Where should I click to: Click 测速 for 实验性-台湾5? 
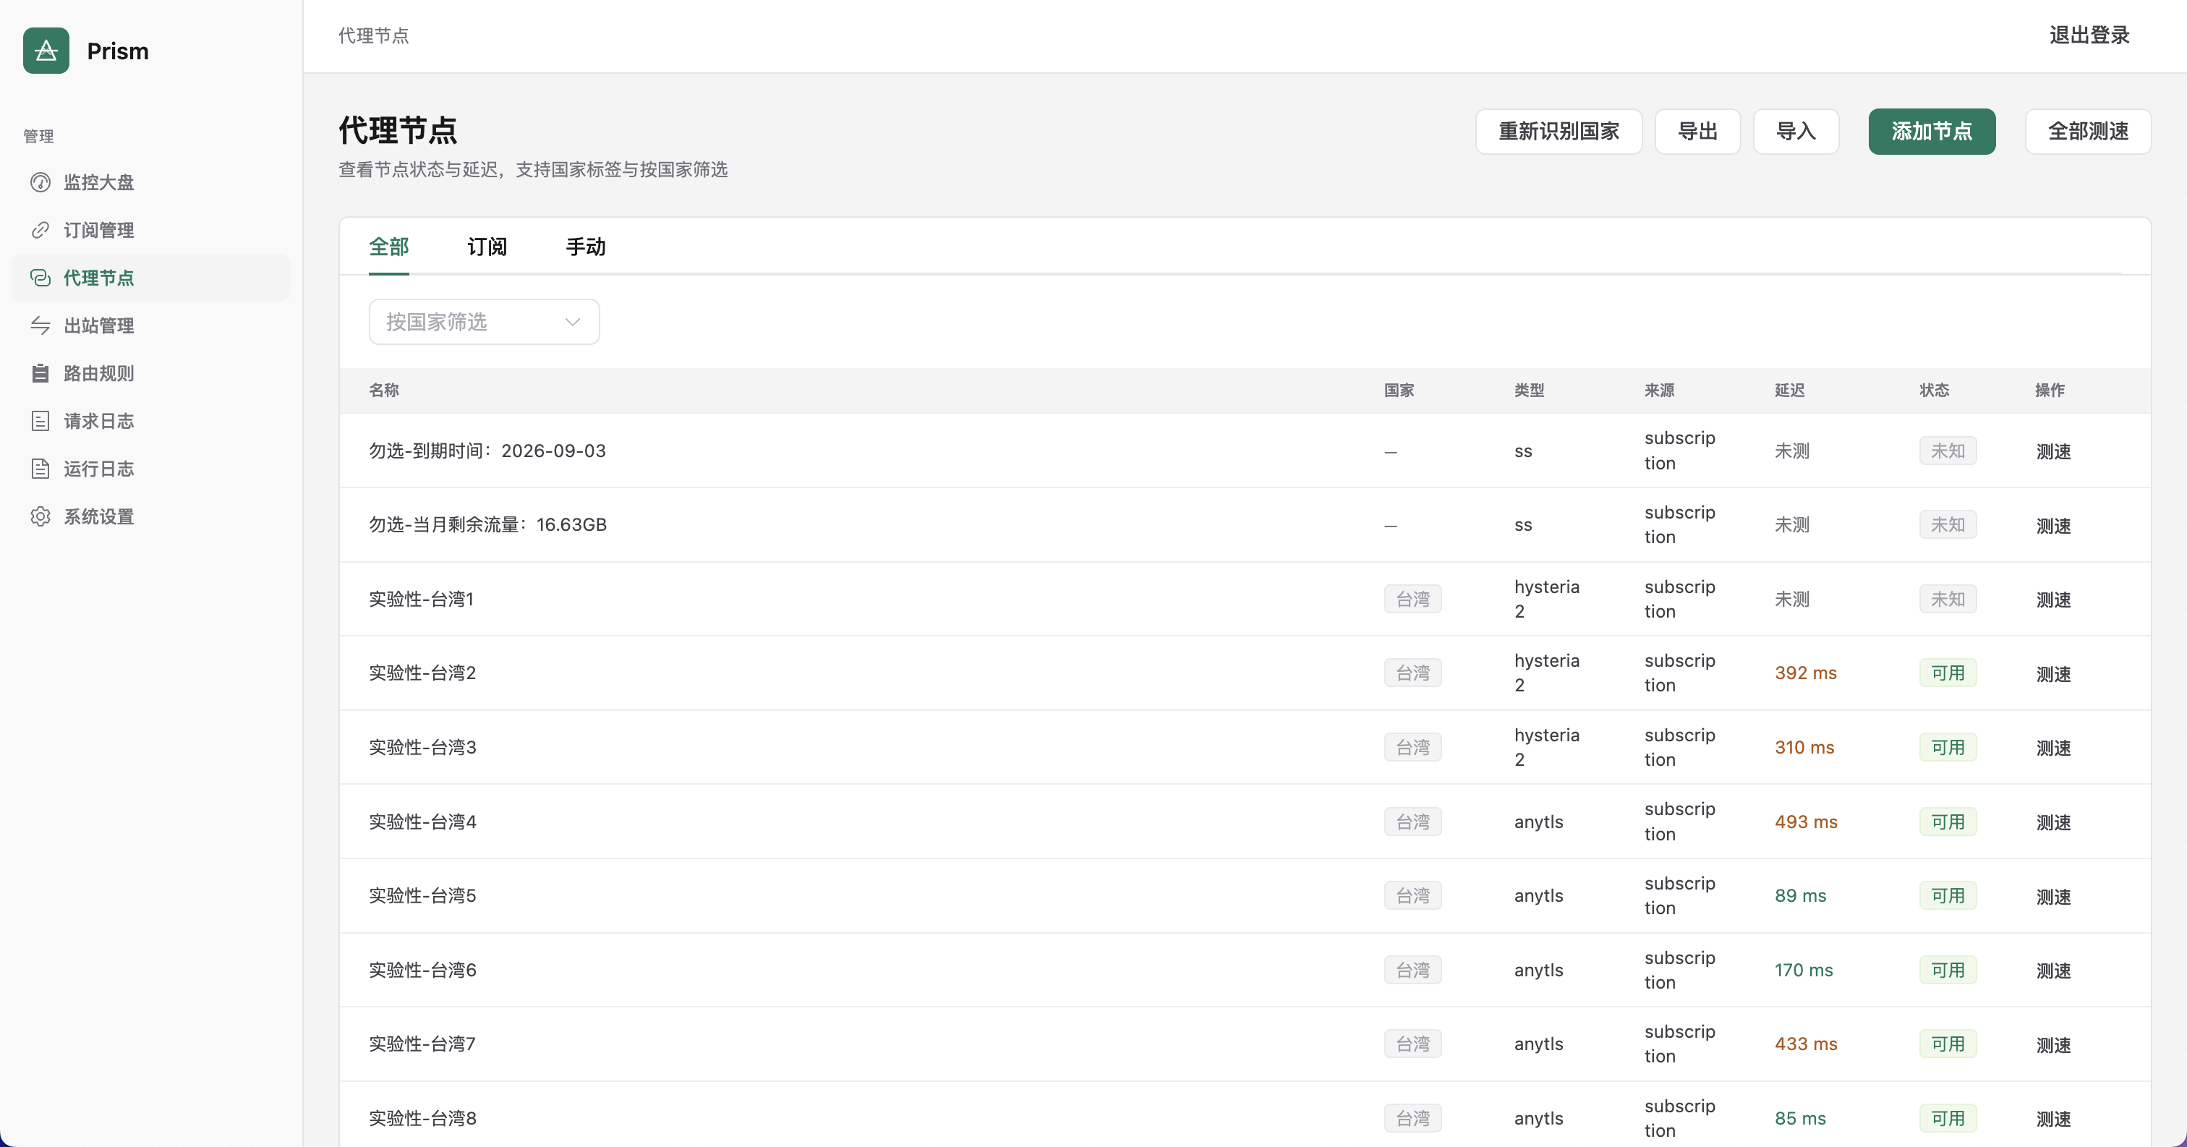point(2053,897)
